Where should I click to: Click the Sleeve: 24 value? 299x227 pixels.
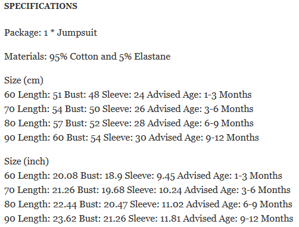[123, 95]
